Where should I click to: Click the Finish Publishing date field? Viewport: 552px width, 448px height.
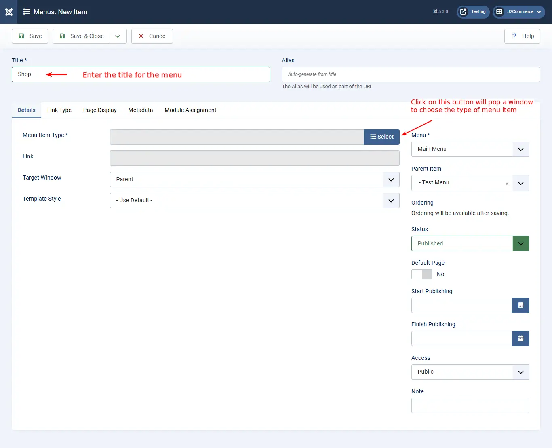[461, 338]
